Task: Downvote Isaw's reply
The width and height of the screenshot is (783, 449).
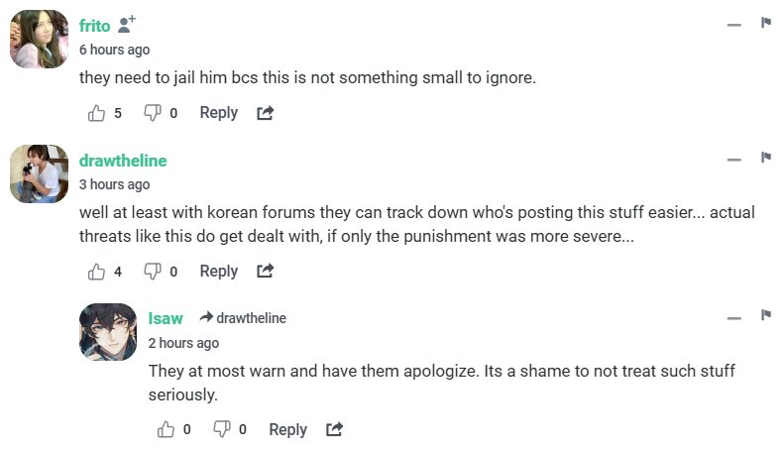Action: (222, 430)
